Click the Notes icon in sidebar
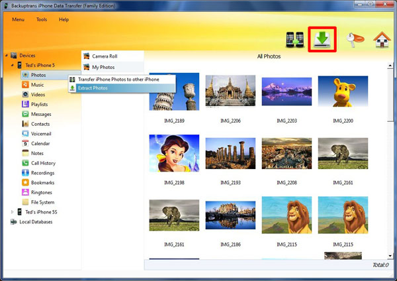 [x=25, y=153]
